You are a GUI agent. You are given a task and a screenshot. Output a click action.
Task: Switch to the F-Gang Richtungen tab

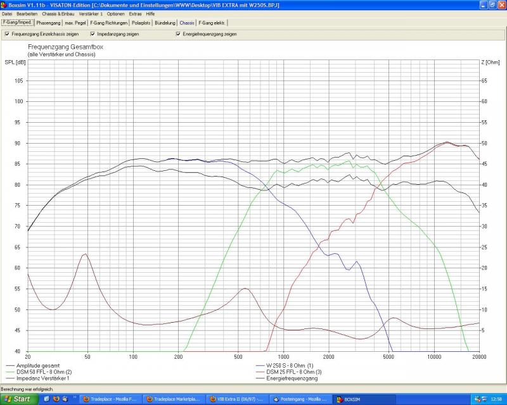108,23
